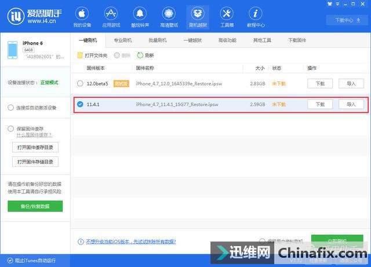Viewport: 371px width, 267px height.
Task: Import firmware for the 12.0beta5 row
Action: pyautogui.click(x=351, y=83)
